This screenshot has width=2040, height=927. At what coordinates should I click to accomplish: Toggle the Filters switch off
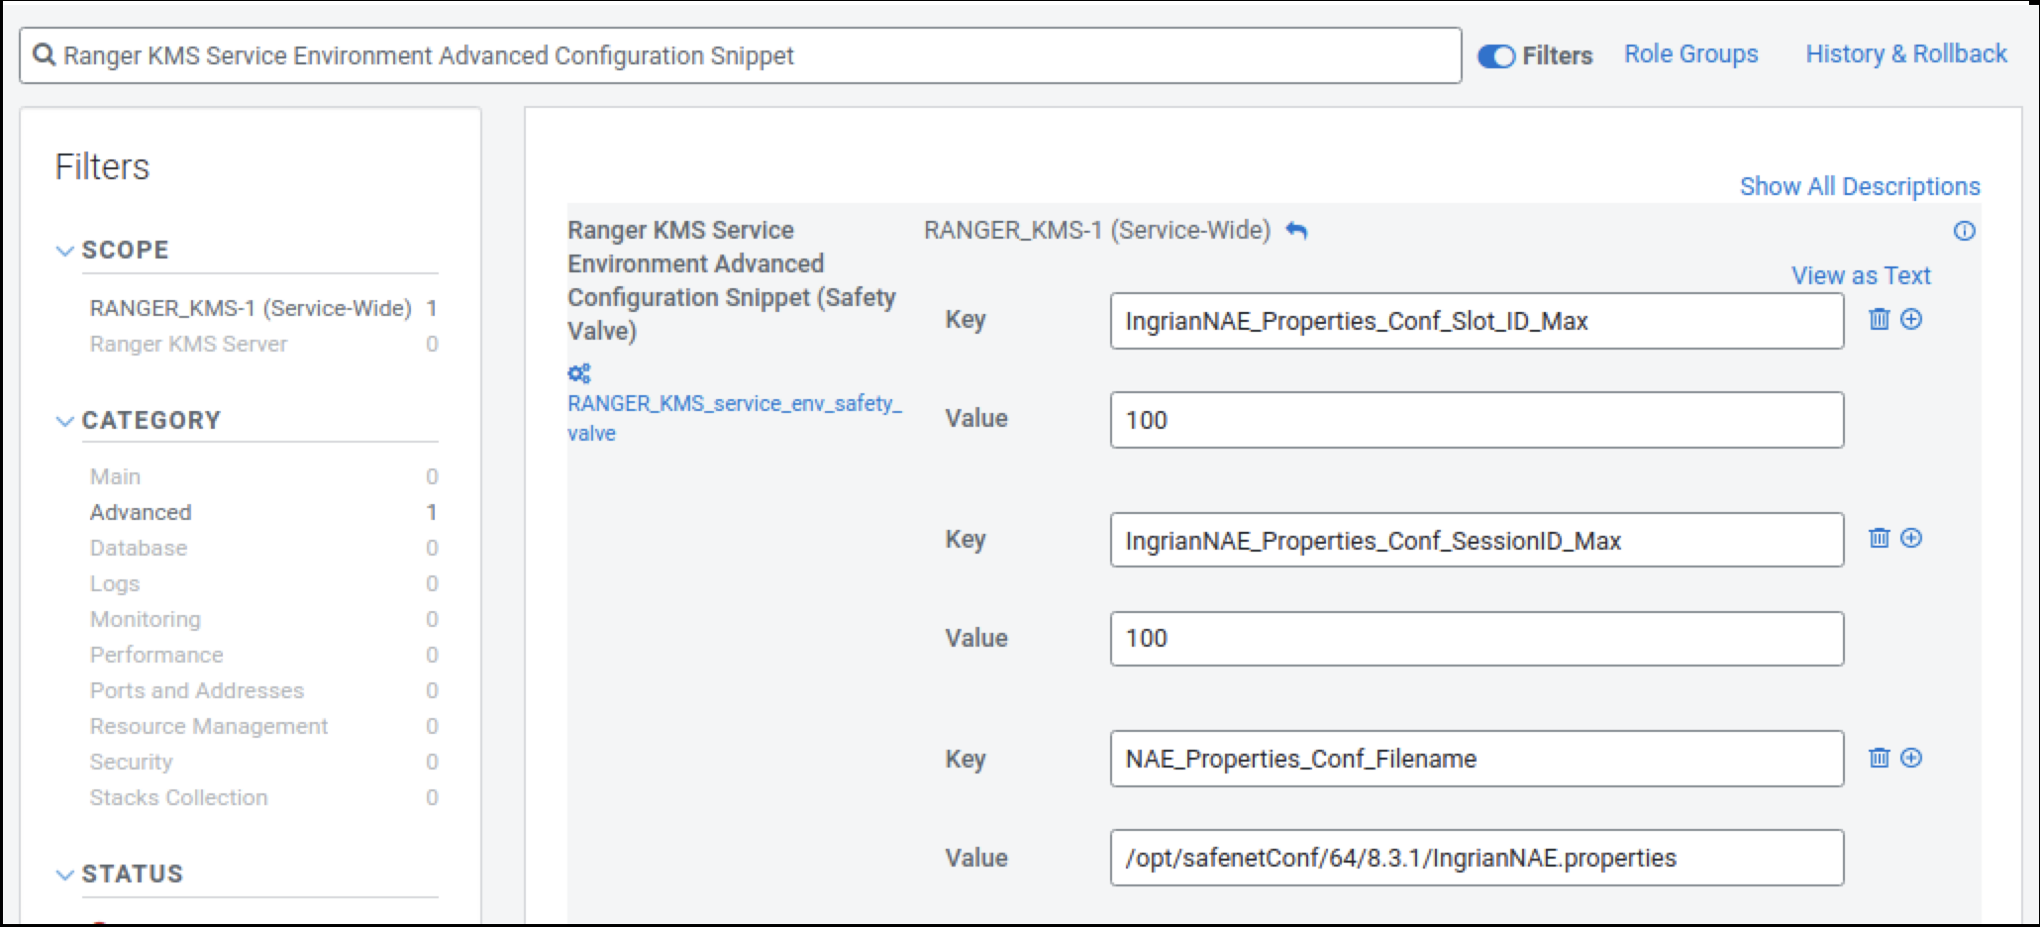click(x=1495, y=56)
